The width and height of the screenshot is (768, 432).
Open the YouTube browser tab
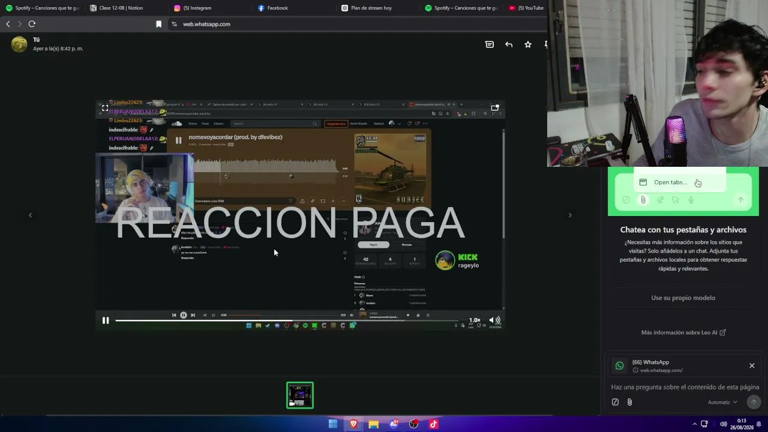pyautogui.click(x=526, y=8)
